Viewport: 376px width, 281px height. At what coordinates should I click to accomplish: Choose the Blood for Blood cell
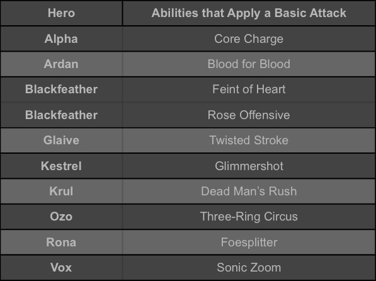[249, 64]
